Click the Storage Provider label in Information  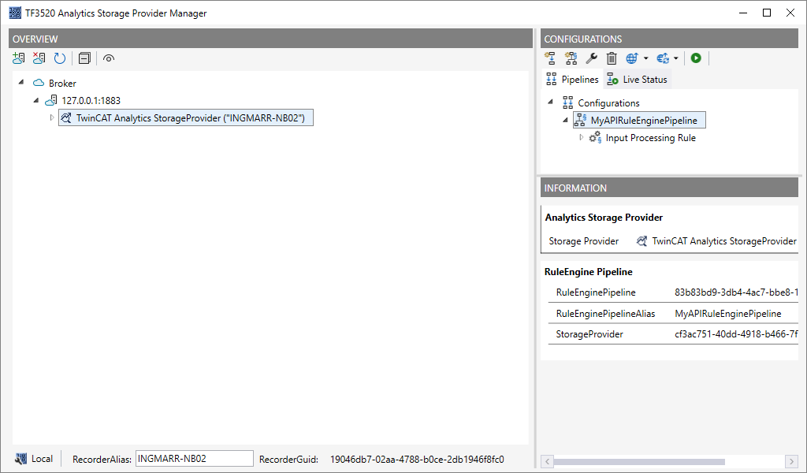584,241
